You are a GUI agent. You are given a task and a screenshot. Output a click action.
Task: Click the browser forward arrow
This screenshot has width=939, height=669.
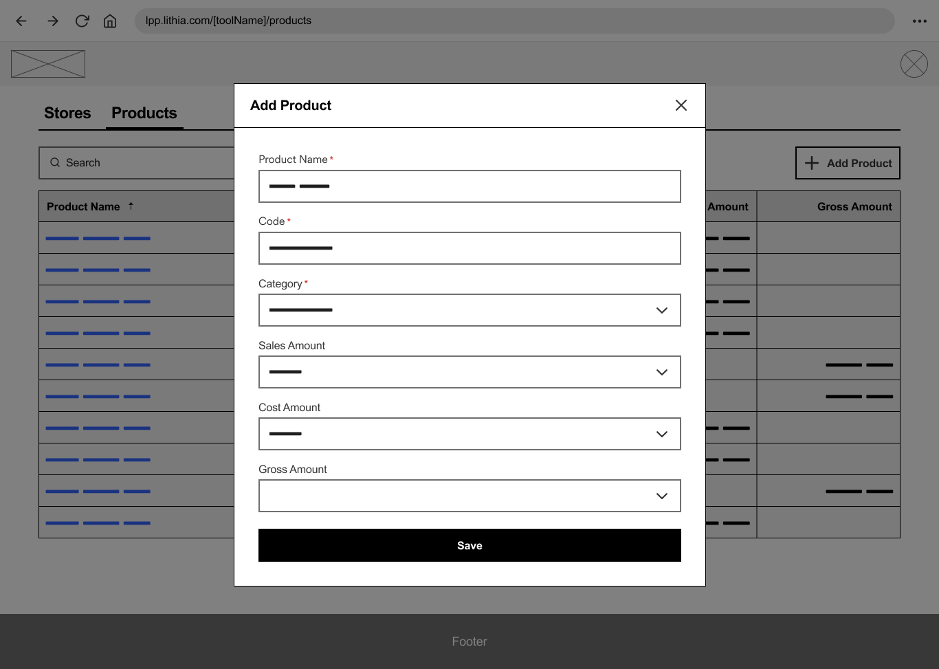click(x=52, y=21)
